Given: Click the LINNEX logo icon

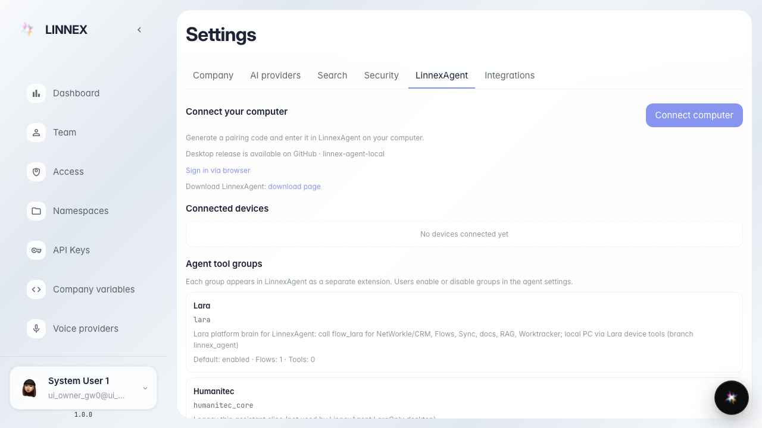Looking at the screenshot, I should [27, 30].
